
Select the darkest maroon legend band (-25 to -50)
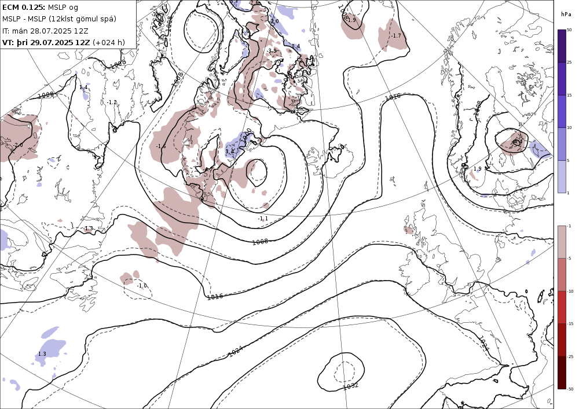pos(562,373)
